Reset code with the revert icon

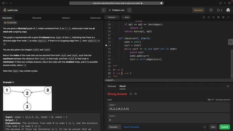(x=214, y=17)
